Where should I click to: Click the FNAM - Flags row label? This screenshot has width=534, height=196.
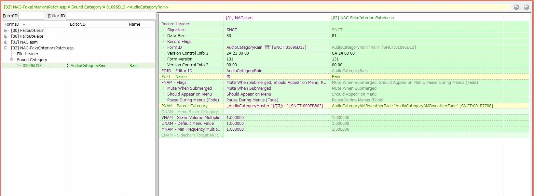pyautogui.click(x=174, y=83)
